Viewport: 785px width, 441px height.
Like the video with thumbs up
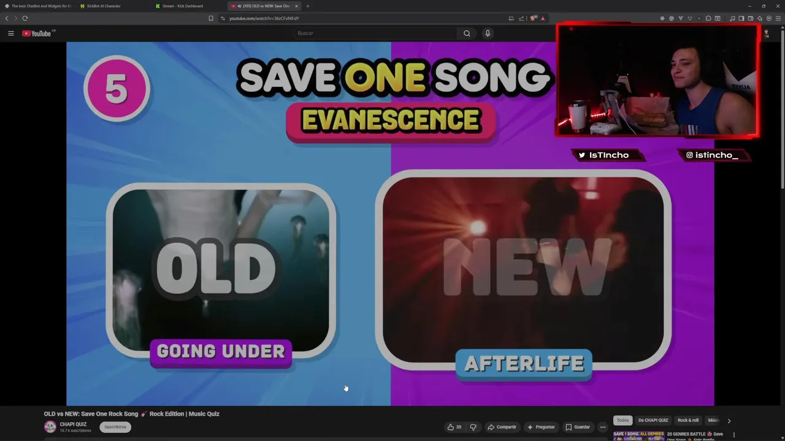coord(454,427)
